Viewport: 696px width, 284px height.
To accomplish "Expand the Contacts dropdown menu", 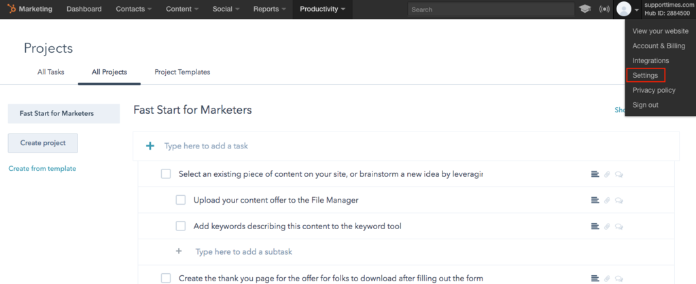I will [x=134, y=9].
